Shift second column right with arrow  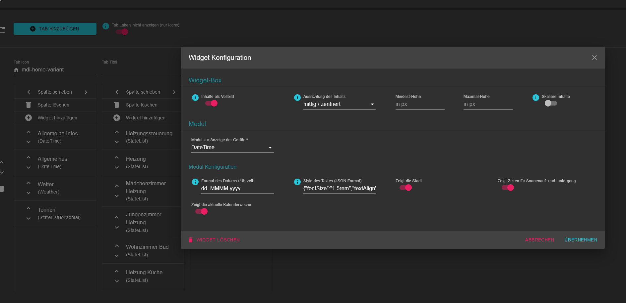point(174,92)
